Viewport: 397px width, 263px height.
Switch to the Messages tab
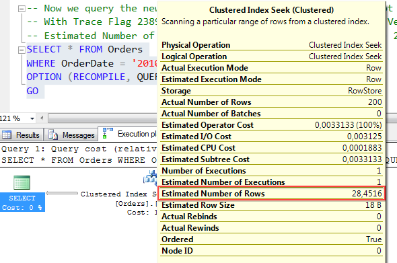pyautogui.click(x=71, y=135)
